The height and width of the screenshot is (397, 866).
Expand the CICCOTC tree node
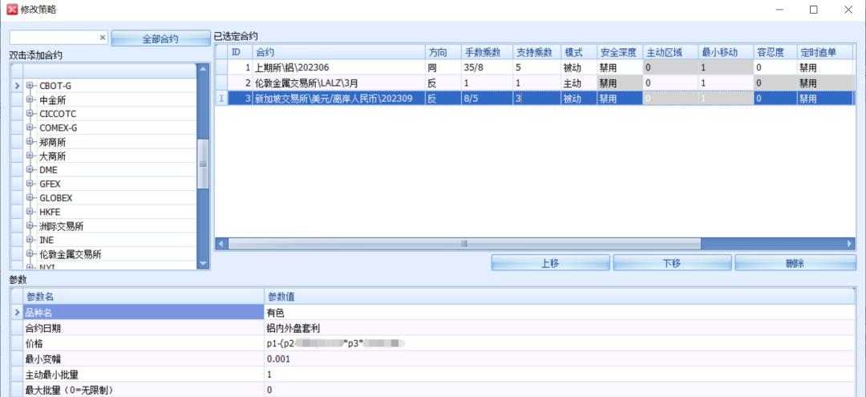(30, 114)
